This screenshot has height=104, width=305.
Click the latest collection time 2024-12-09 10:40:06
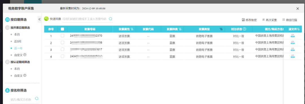(93, 8)
